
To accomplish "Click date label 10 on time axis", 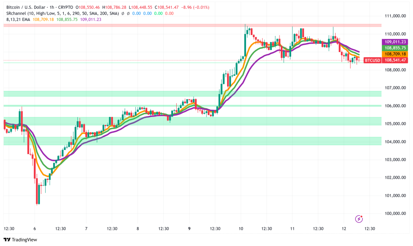I will coord(241,229).
